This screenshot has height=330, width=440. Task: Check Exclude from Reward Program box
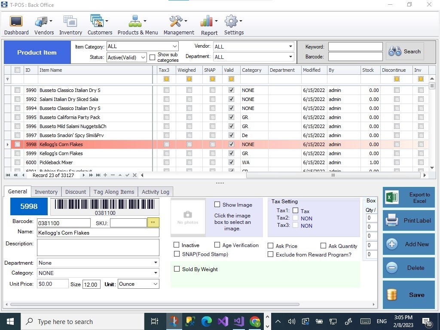click(x=270, y=254)
